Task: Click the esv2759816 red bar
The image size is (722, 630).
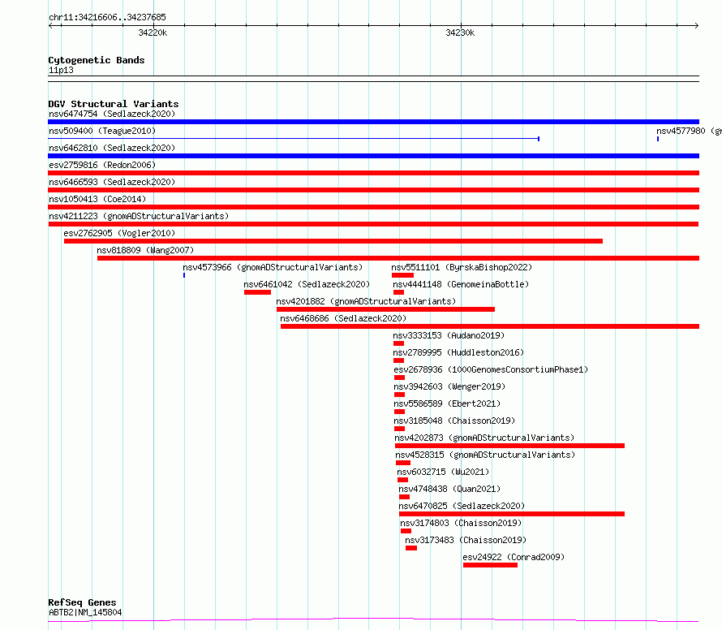Action: (373, 173)
